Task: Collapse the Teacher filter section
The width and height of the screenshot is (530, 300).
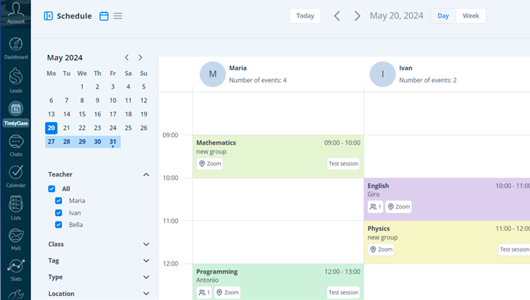Action: (146, 174)
